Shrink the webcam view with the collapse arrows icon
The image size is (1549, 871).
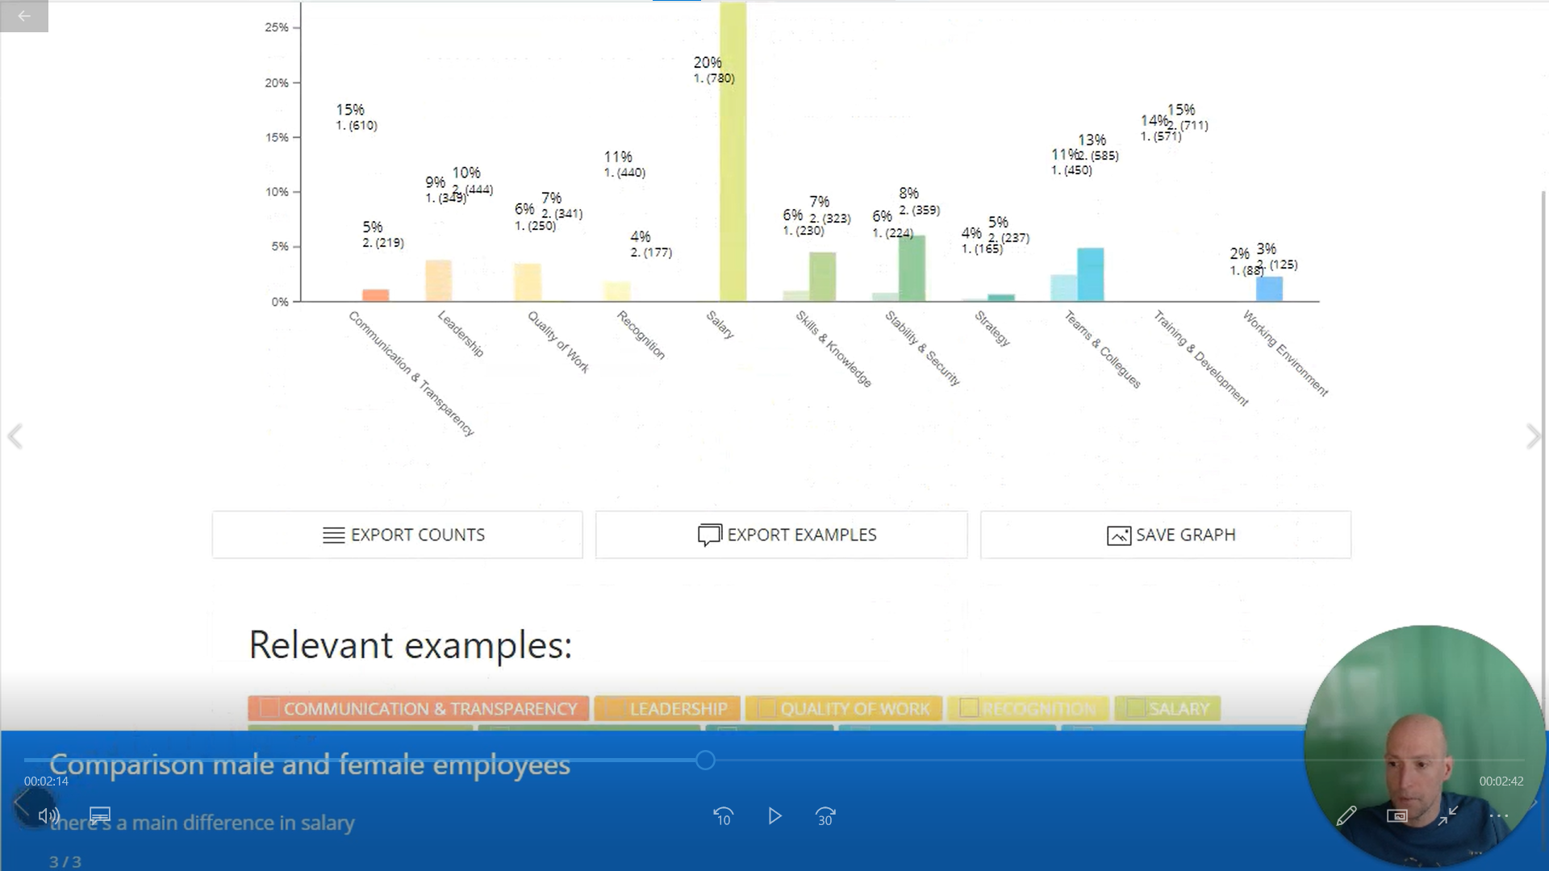(1450, 816)
